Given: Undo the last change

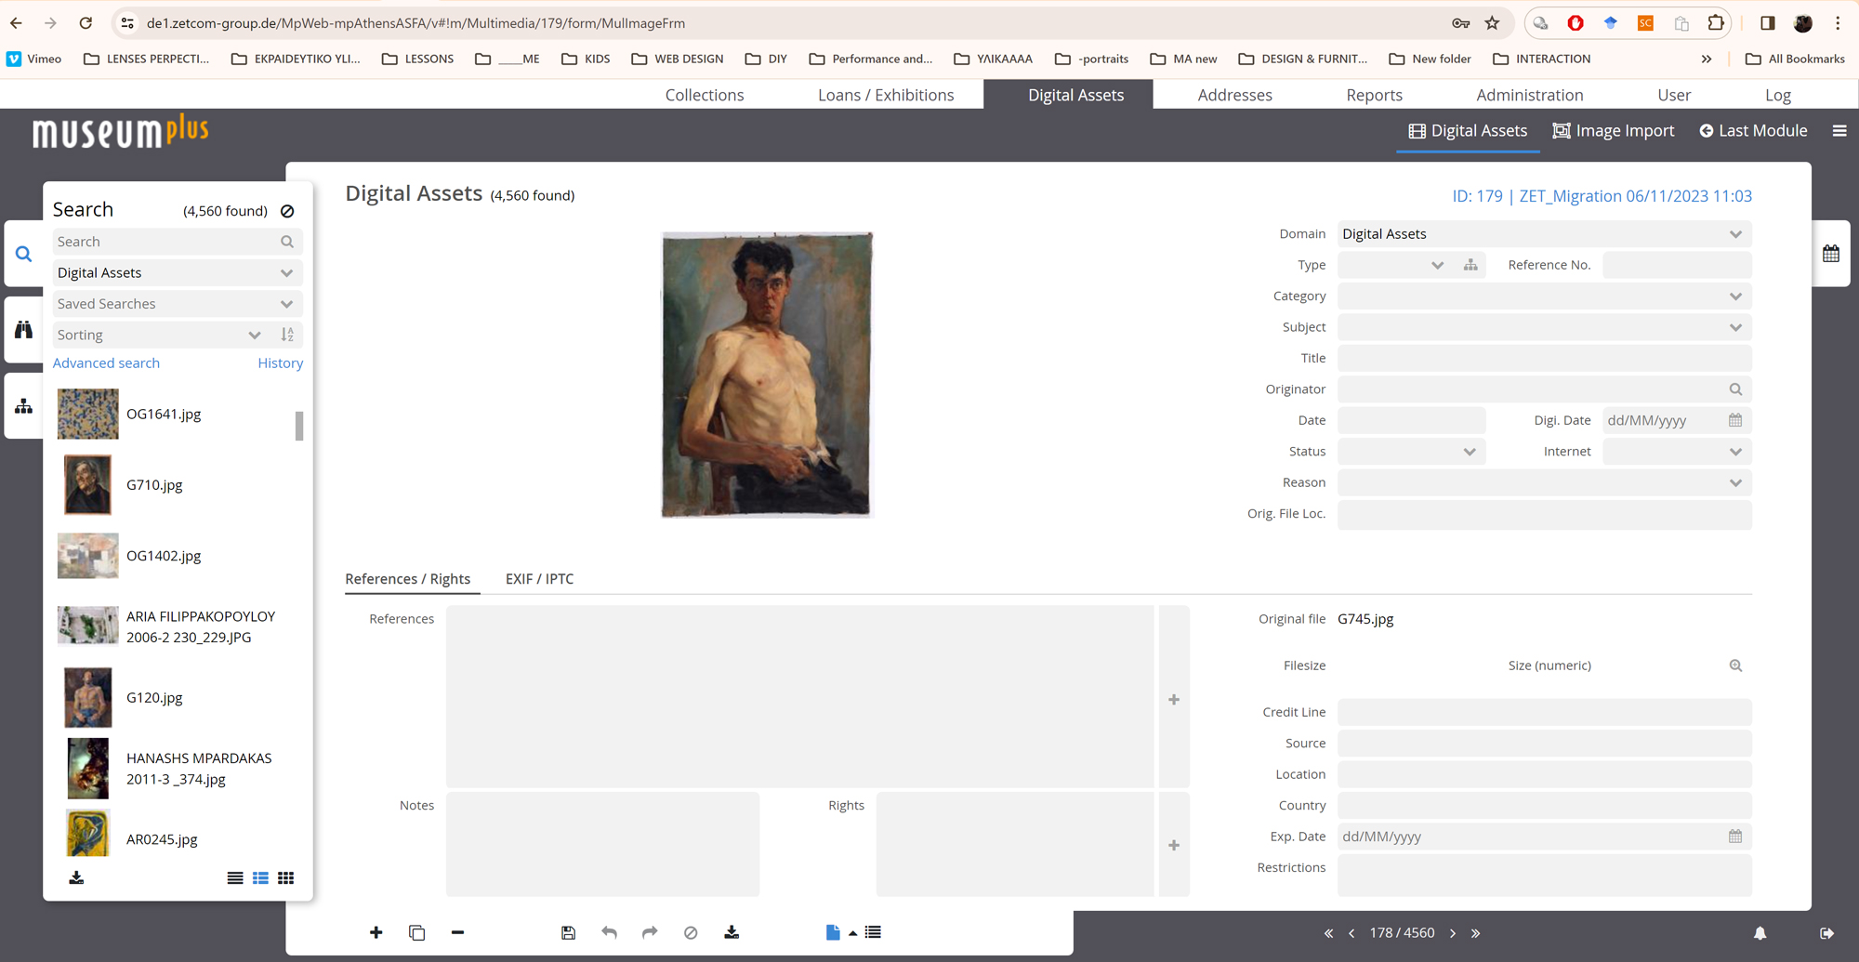Looking at the screenshot, I should pyautogui.click(x=609, y=932).
